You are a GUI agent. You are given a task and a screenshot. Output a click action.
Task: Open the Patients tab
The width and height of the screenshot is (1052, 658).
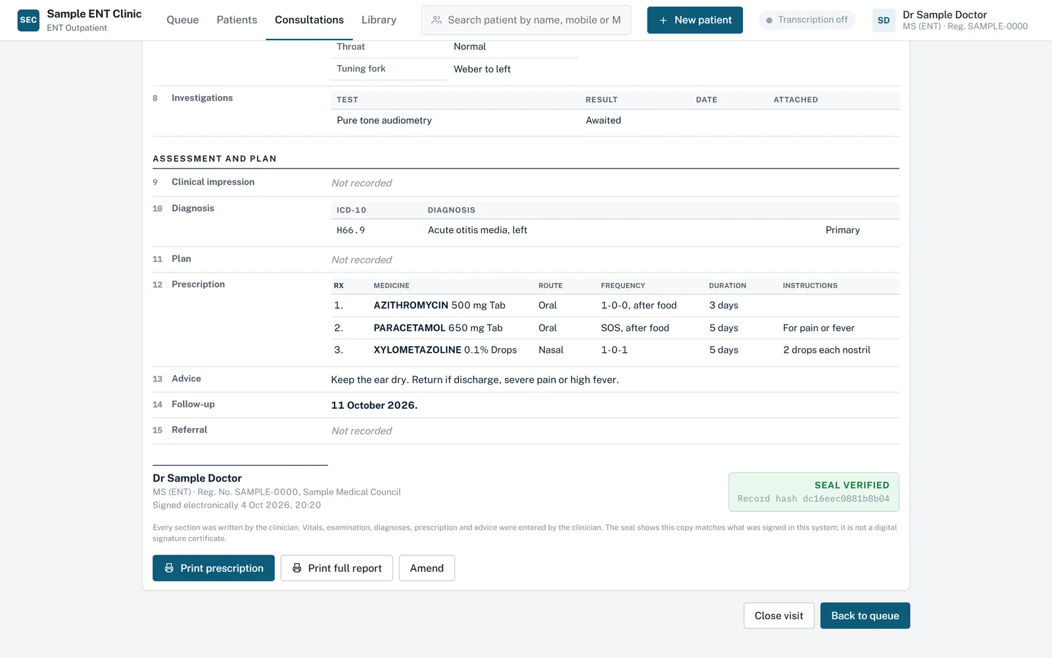[x=237, y=20]
